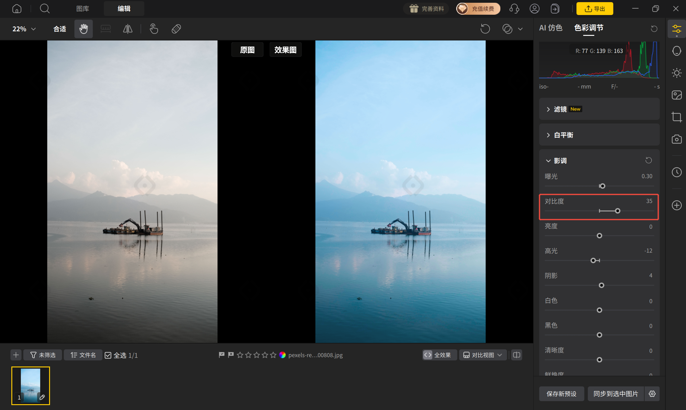This screenshot has height=410, width=686.
Task: Expand the 滤镜 section
Action: 599,109
